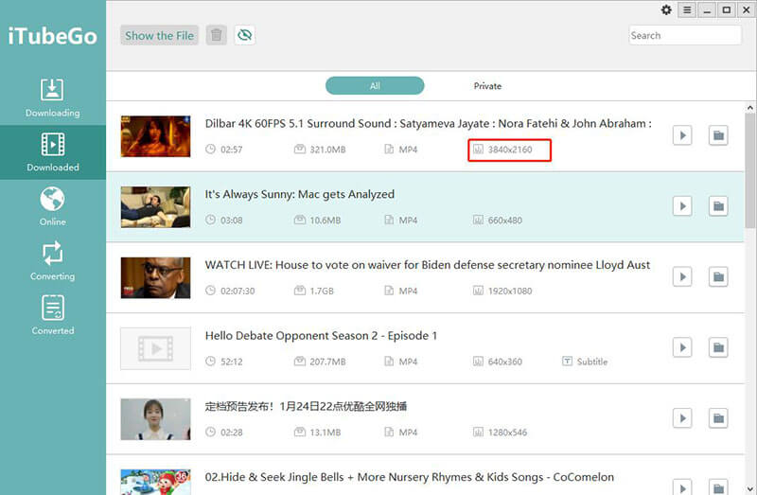Select the WATCH LIVE House to vote title
The image size is (757, 495).
[428, 265]
